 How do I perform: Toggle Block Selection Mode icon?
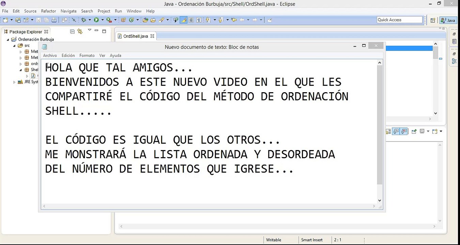tap(191, 20)
